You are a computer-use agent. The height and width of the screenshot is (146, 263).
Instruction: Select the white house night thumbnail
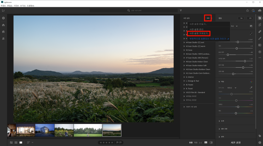point(45,130)
